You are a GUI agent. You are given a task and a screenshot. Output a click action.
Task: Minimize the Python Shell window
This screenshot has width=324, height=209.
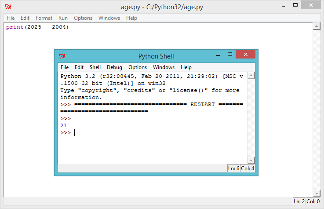(x=217, y=55)
